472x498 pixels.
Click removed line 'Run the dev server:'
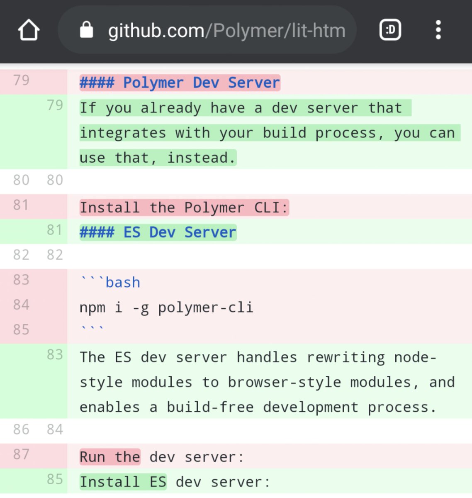coord(162,457)
